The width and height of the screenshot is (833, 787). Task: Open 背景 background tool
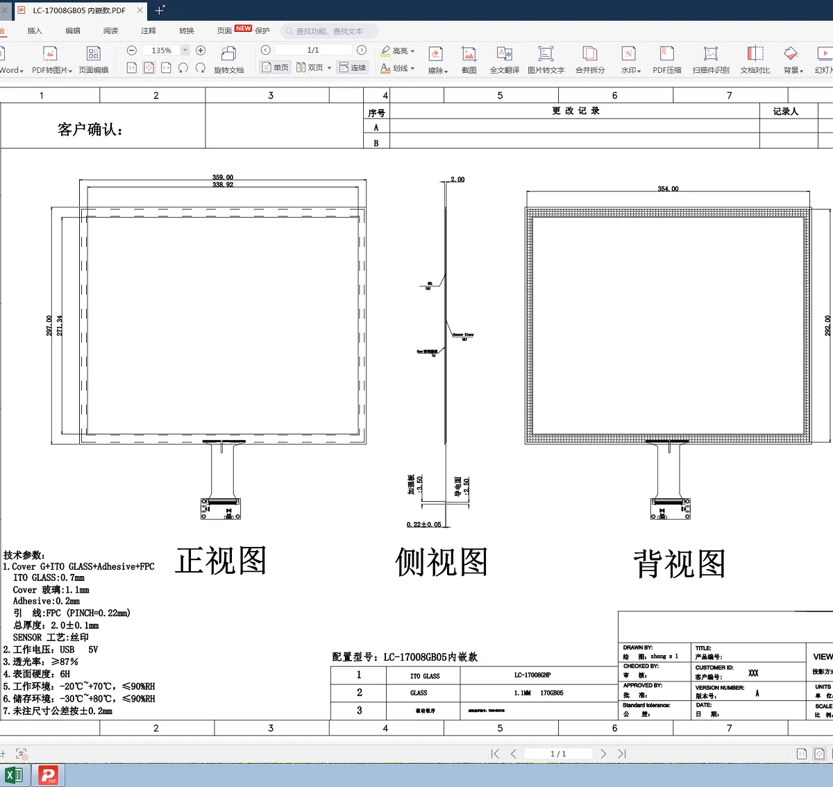[x=792, y=60]
